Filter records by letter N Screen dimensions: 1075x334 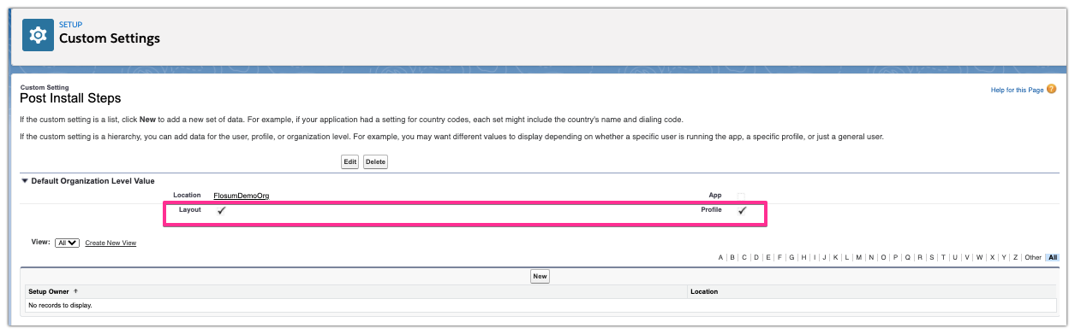pyautogui.click(x=871, y=257)
